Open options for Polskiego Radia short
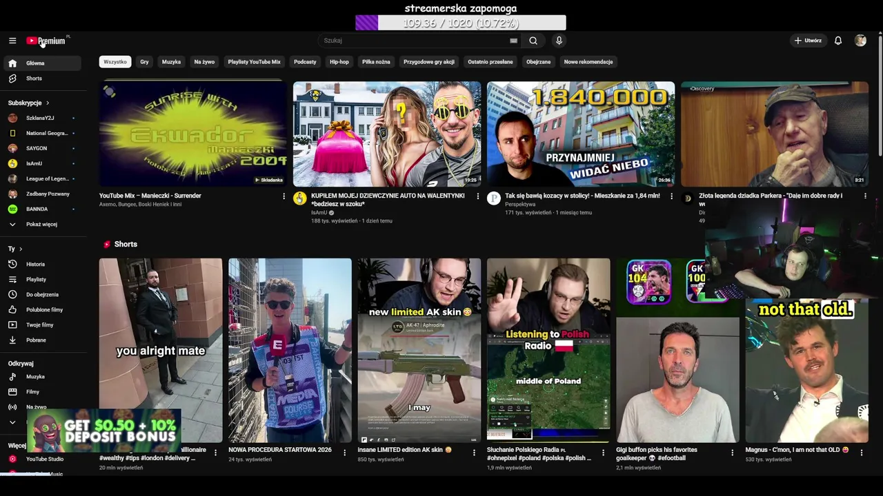This screenshot has height=496, width=883. 603,453
